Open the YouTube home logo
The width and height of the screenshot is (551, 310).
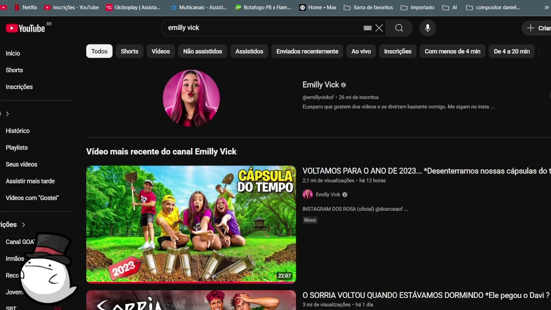(25, 28)
